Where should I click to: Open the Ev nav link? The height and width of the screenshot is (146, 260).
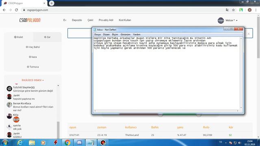coord(65,20)
